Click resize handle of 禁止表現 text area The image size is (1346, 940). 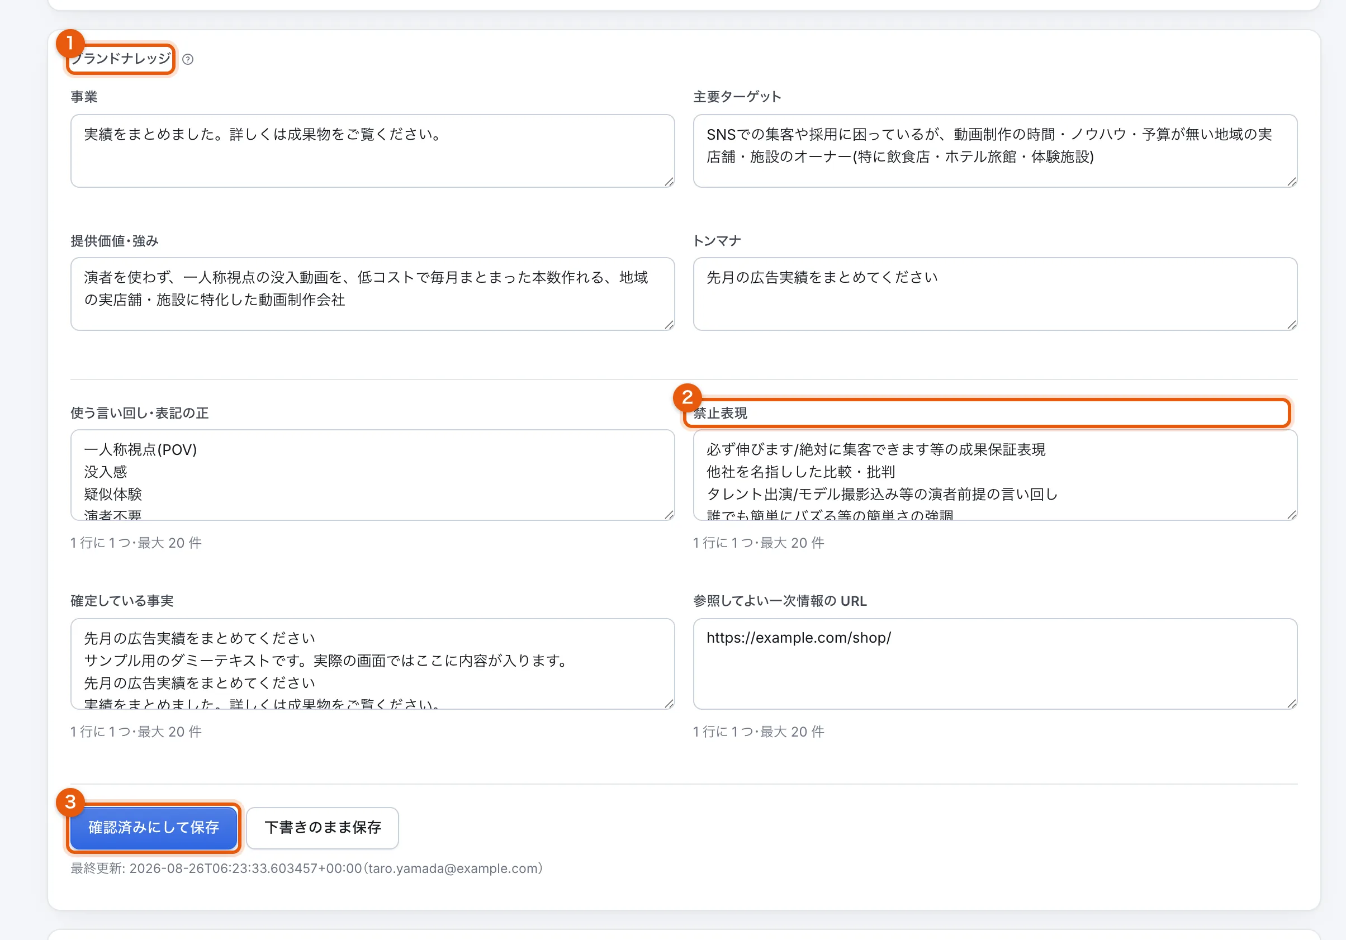[1291, 515]
